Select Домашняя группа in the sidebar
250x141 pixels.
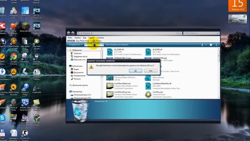point(80,85)
